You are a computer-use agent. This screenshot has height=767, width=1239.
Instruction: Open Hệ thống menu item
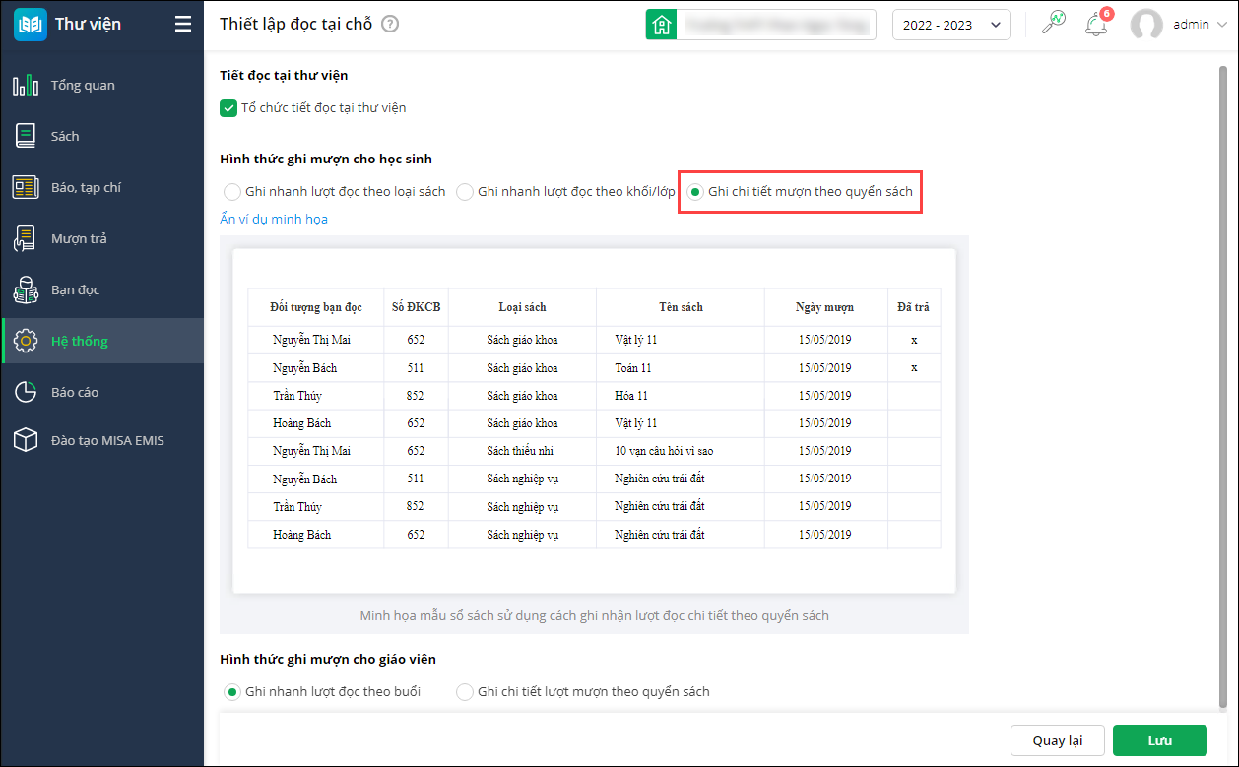click(x=102, y=341)
